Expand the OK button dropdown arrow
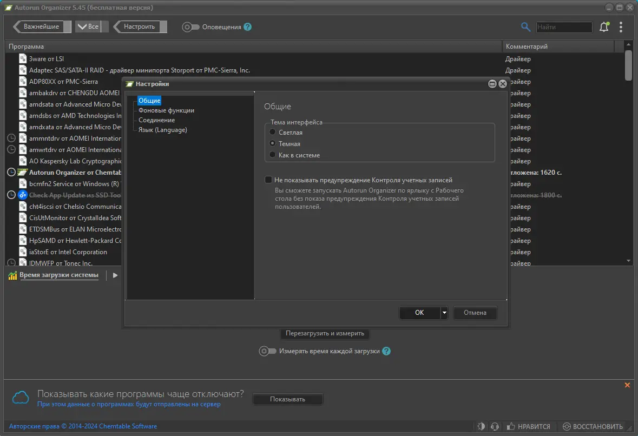This screenshot has width=638, height=436. pyautogui.click(x=444, y=313)
